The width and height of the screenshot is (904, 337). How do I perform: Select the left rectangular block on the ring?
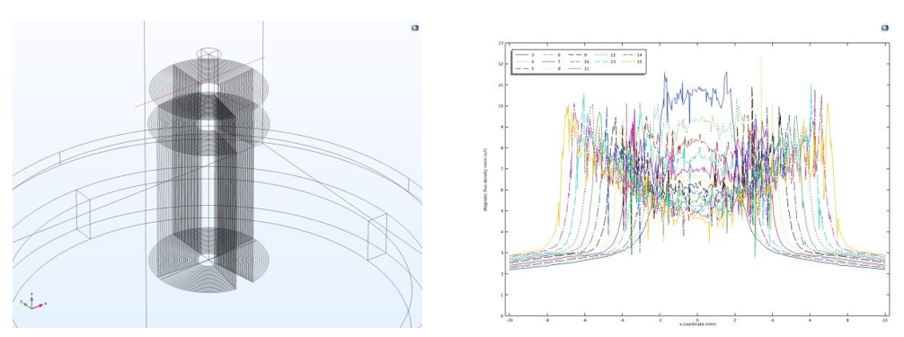tap(83, 214)
